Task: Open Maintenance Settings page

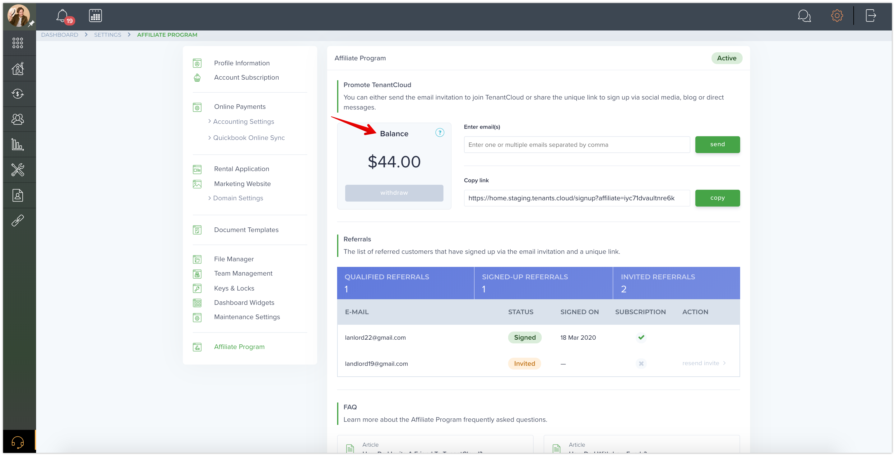Action: click(x=247, y=317)
